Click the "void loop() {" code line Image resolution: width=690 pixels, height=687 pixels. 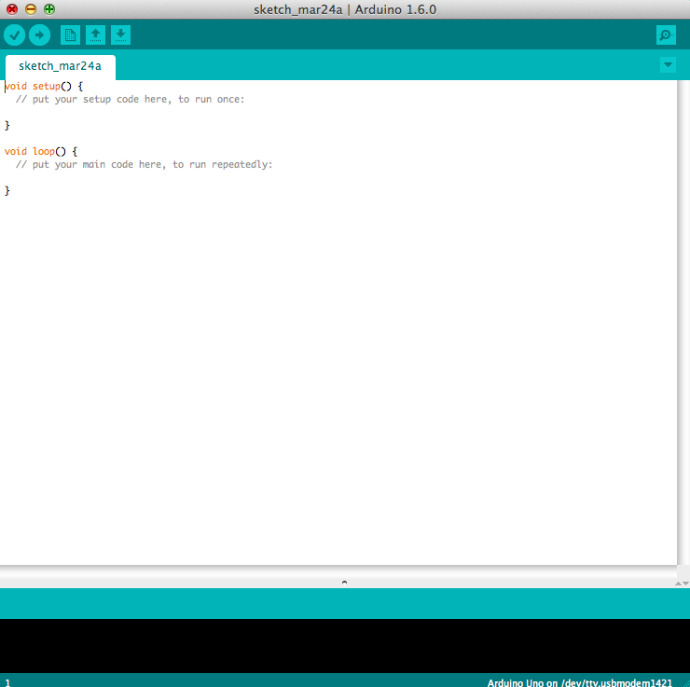click(x=41, y=151)
